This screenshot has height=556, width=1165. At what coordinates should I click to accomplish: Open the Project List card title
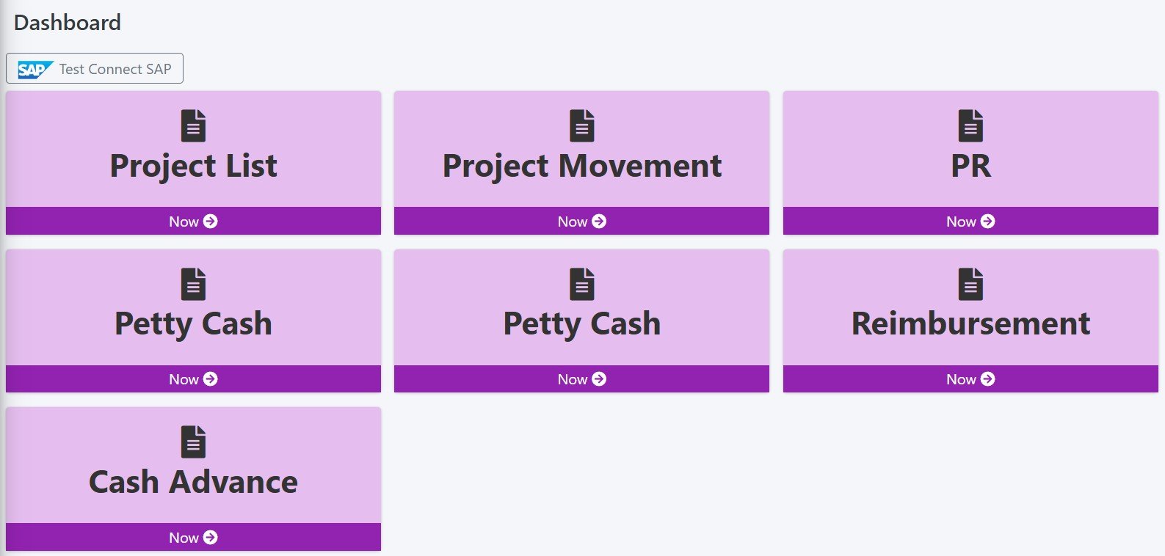pyautogui.click(x=193, y=166)
